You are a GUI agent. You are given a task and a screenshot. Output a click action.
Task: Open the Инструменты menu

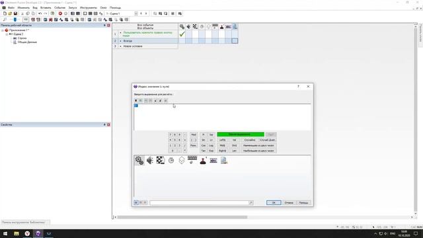click(x=89, y=7)
